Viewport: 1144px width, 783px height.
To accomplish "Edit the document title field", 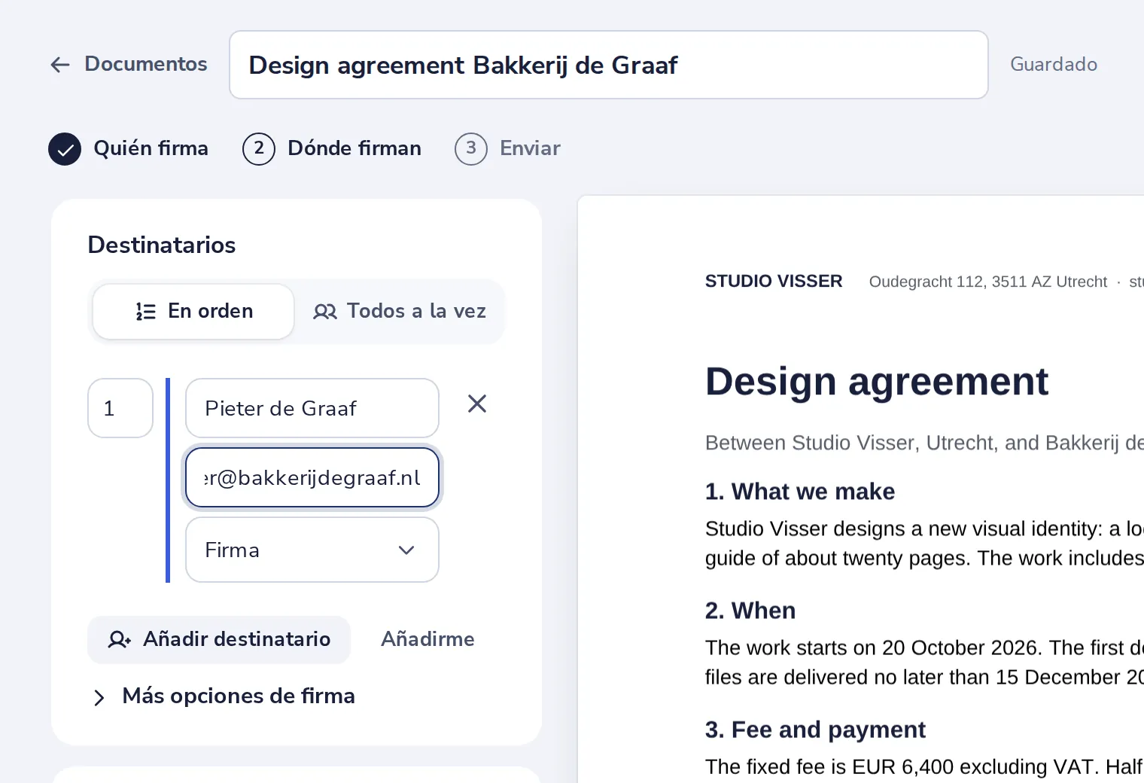I will pyautogui.click(x=608, y=65).
